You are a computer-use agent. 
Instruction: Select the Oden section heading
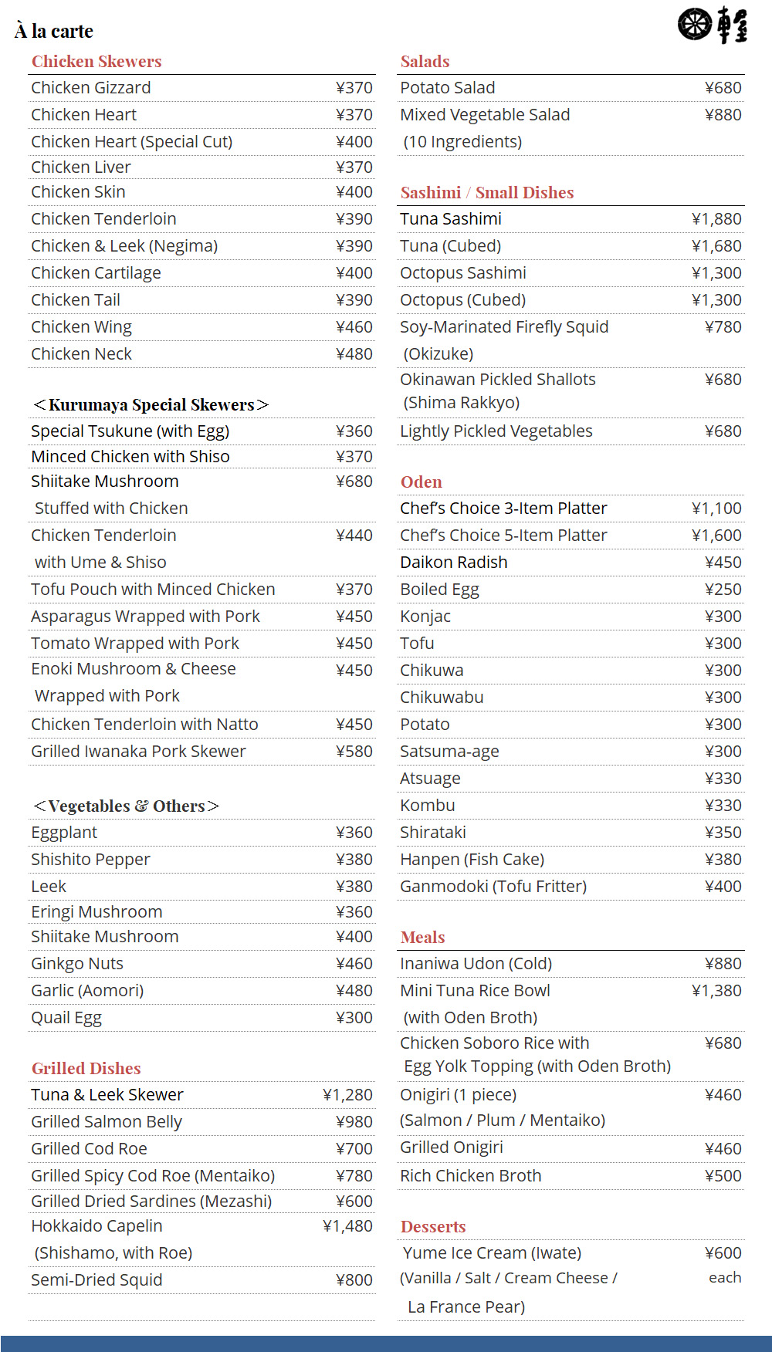tap(422, 482)
